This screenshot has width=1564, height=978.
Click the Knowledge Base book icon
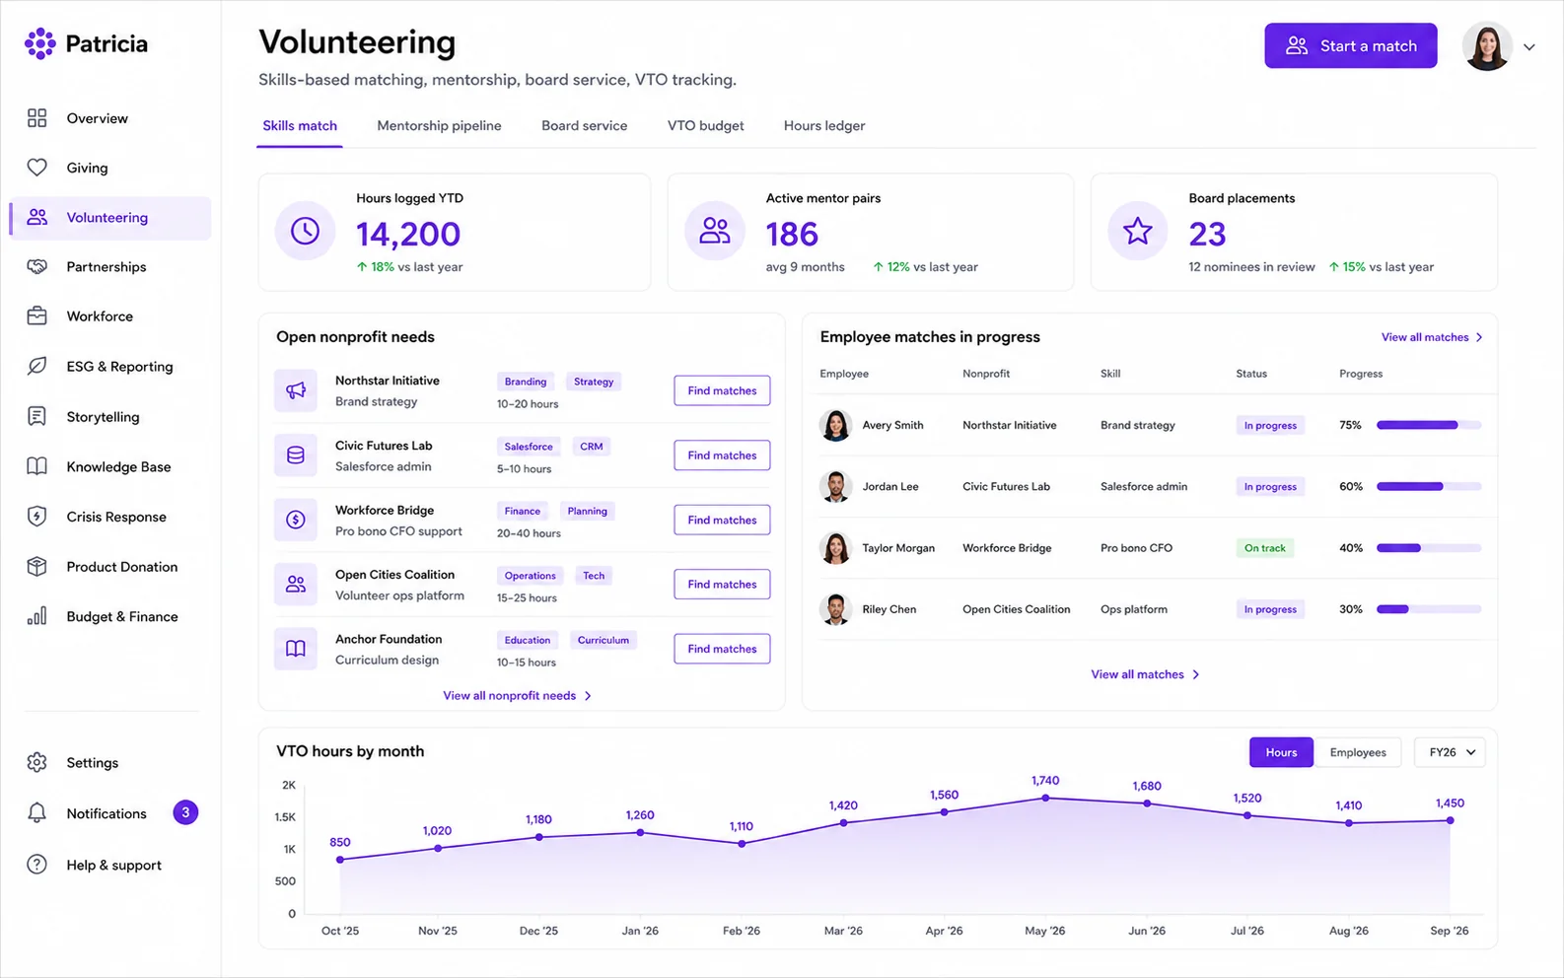36,466
